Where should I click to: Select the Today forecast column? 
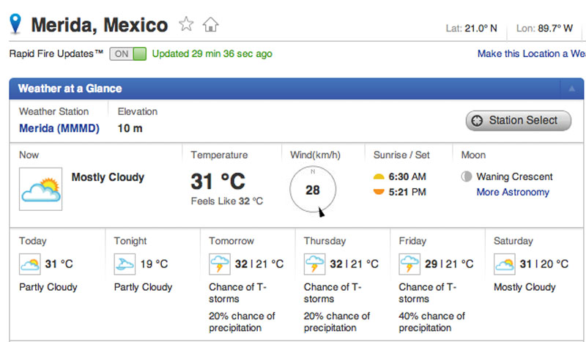point(58,284)
